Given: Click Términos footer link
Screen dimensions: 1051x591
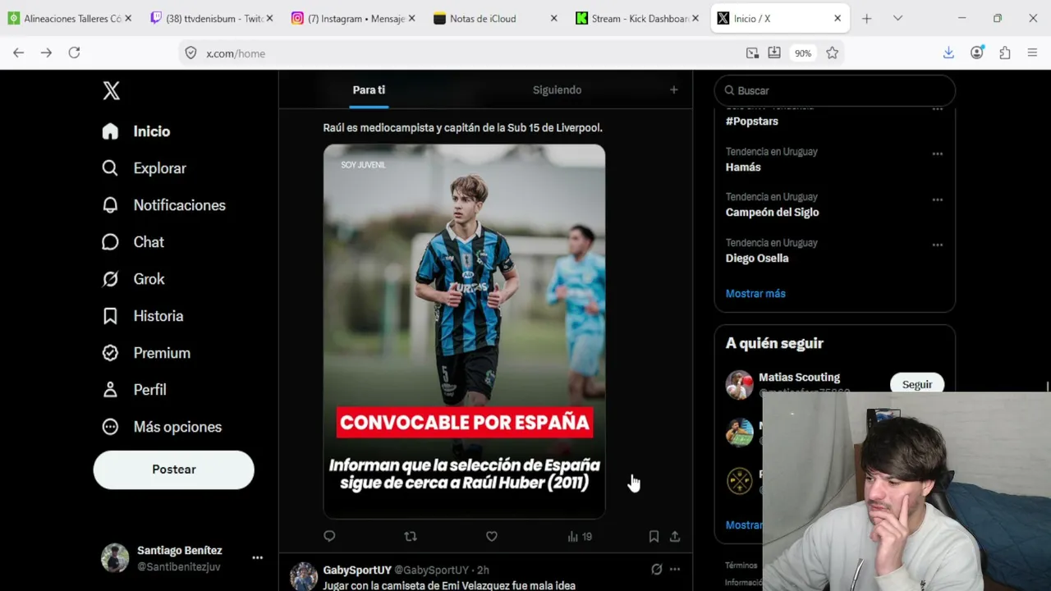Looking at the screenshot, I should [741, 566].
